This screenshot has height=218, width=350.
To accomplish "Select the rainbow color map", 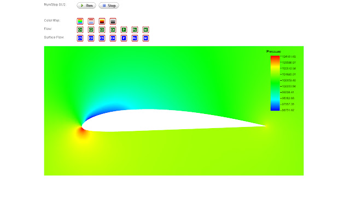I will coord(80,21).
